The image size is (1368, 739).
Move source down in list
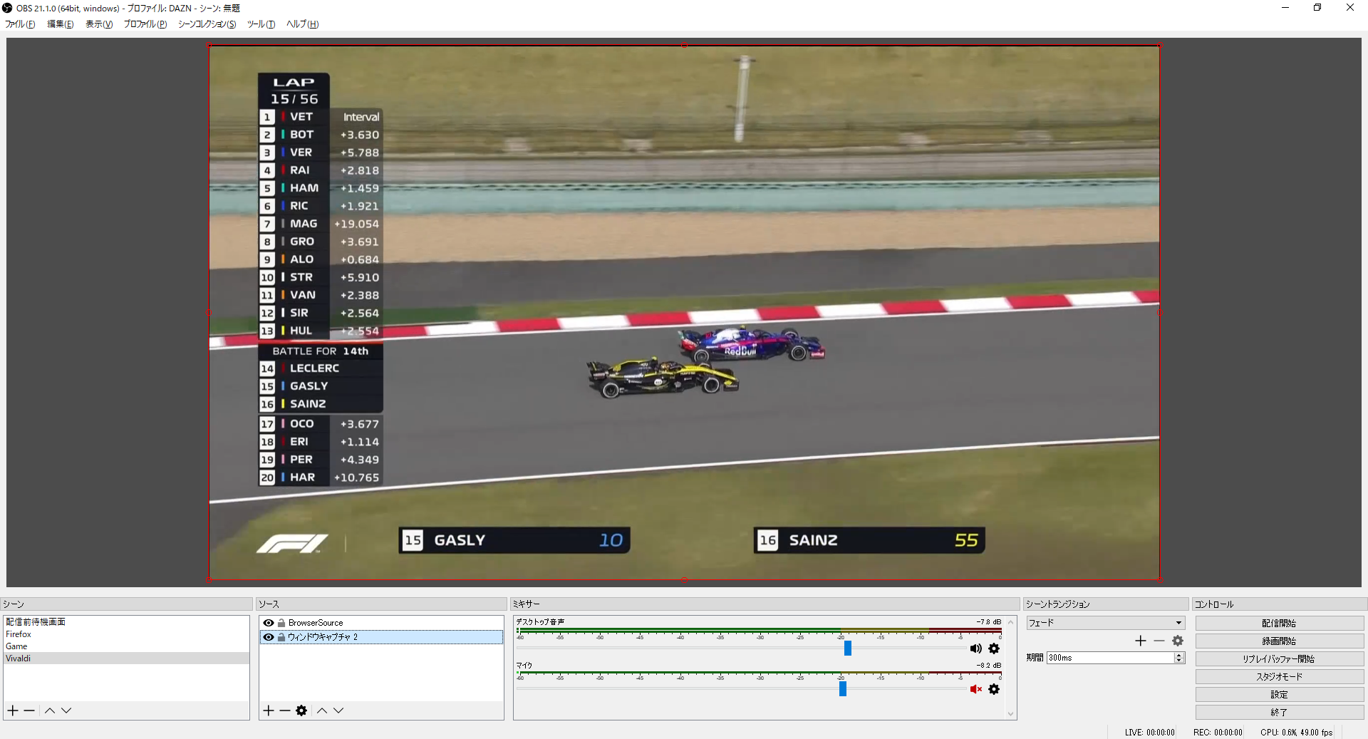[x=338, y=710]
